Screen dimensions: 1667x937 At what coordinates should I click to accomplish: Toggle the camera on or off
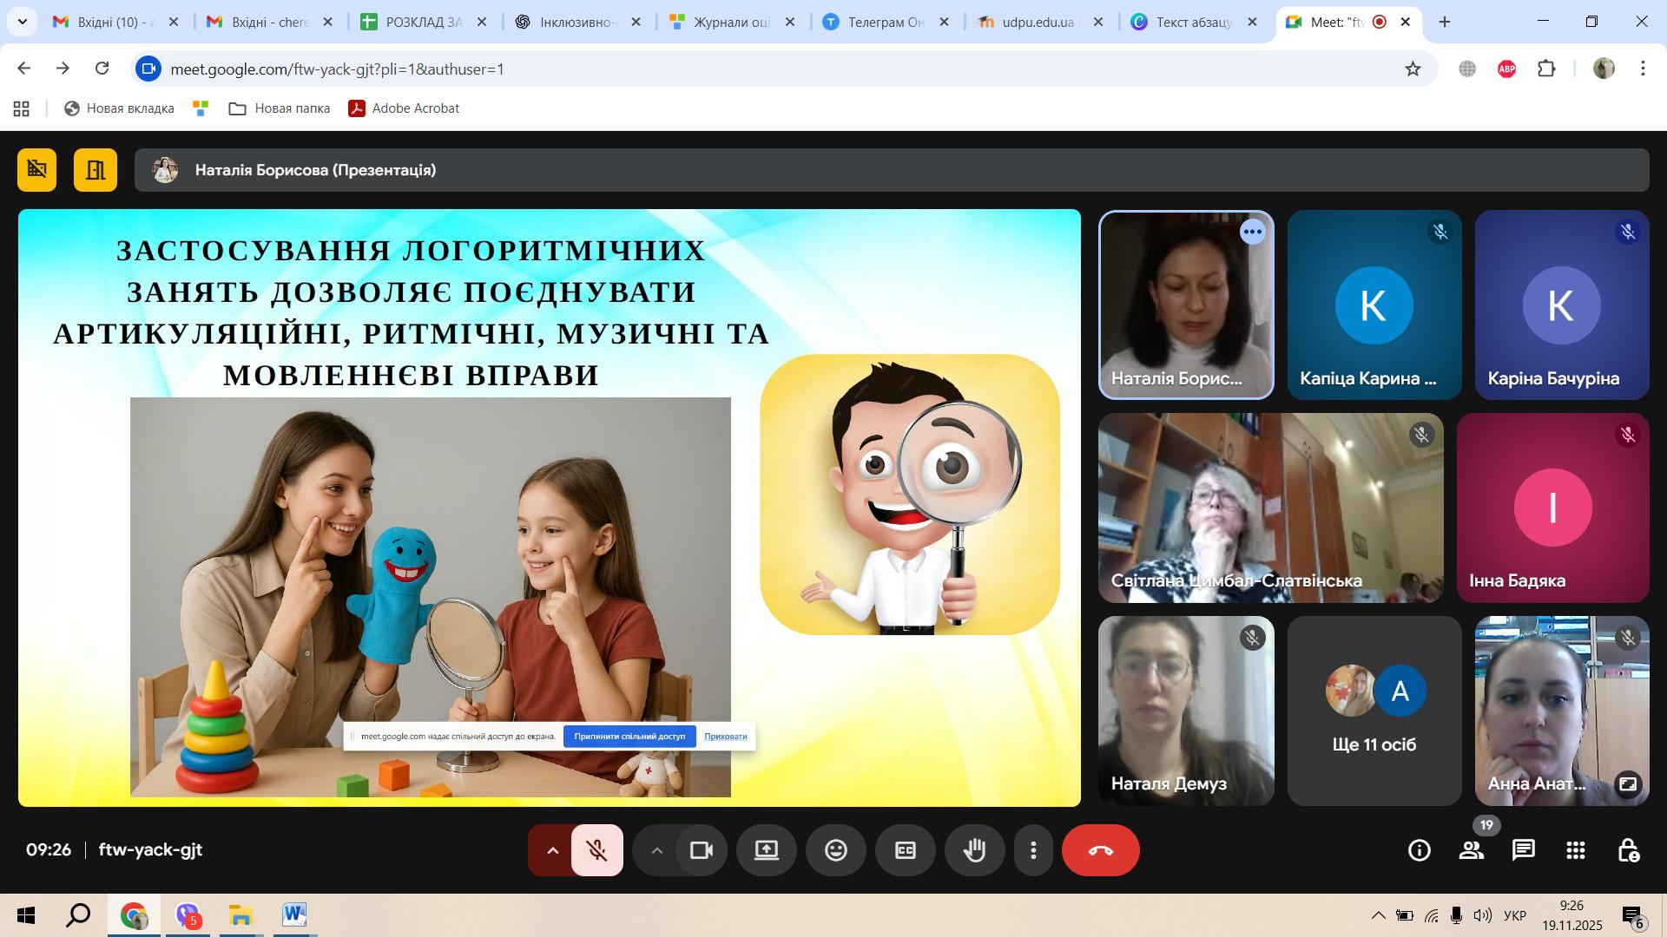(701, 850)
